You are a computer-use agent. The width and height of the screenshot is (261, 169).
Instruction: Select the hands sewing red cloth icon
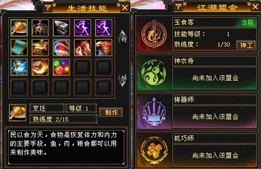[82, 48]
